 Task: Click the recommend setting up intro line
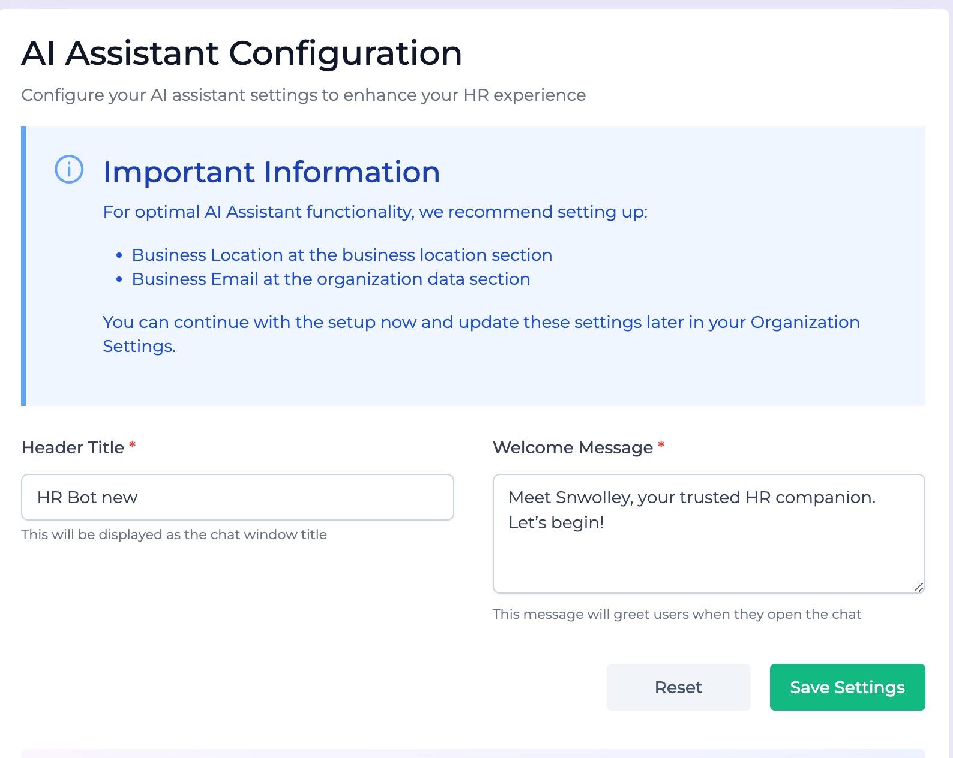click(x=375, y=212)
